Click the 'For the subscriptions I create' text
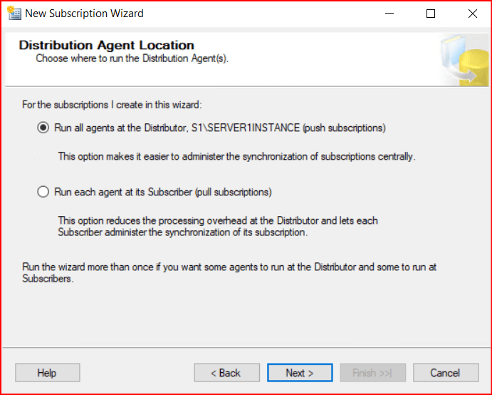 (x=112, y=105)
